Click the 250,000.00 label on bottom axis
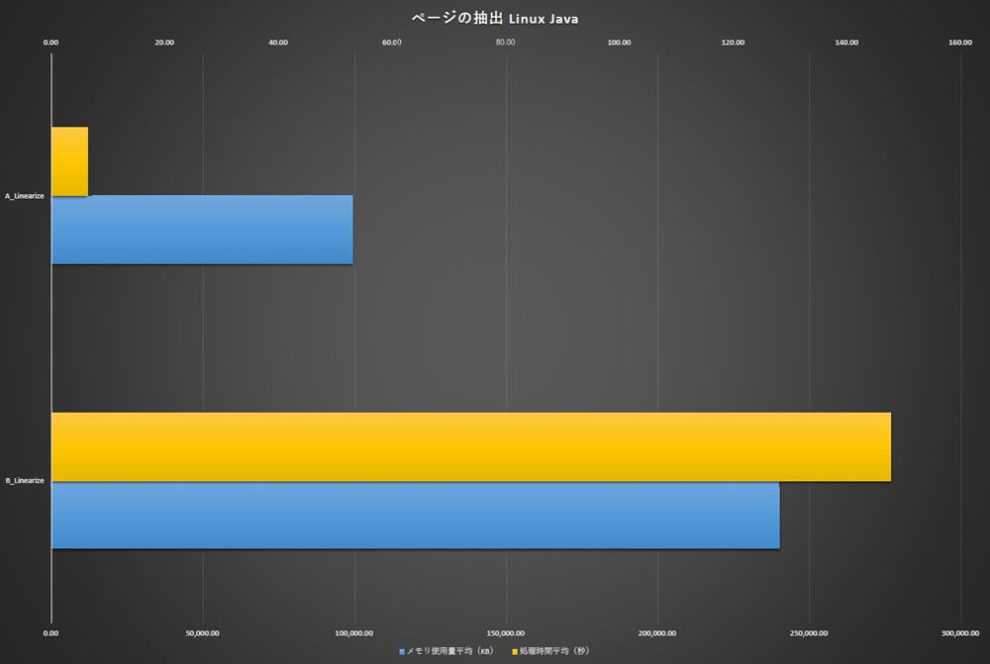Viewport: 990px width, 664px height. click(808, 632)
